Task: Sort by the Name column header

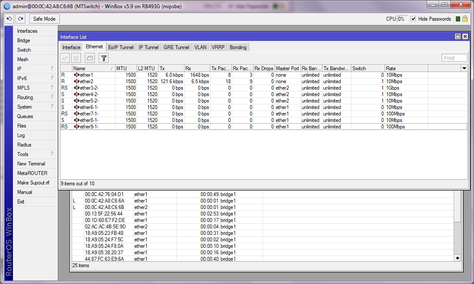Action: (x=94, y=68)
